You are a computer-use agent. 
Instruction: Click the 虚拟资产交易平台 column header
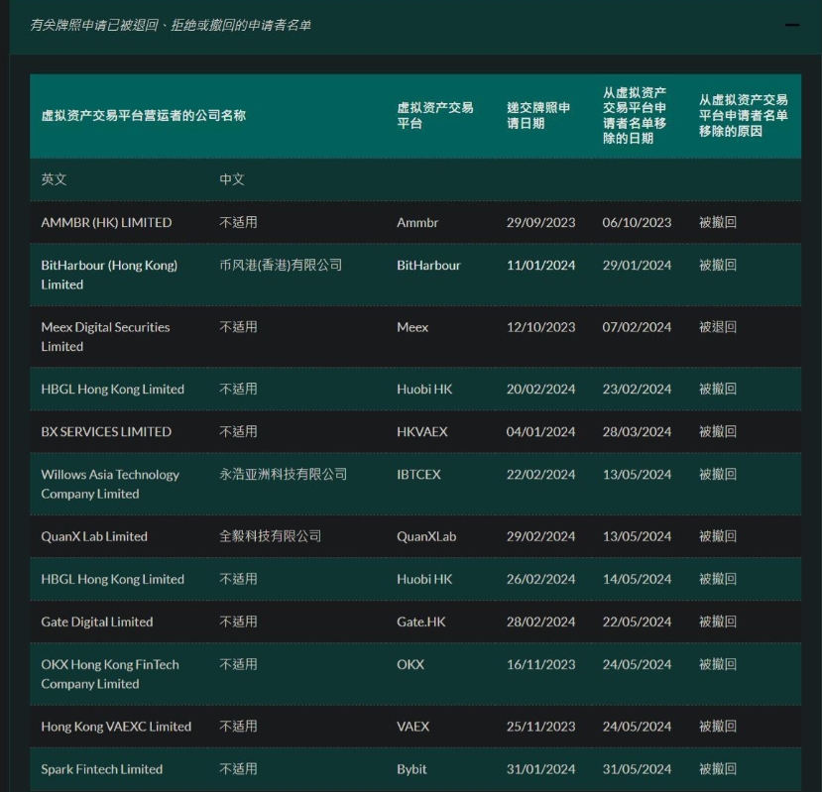coord(434,115)
